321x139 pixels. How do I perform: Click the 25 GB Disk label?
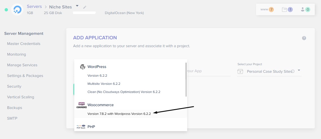[x=53, y=13]
